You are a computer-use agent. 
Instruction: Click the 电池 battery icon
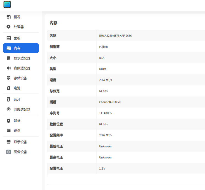coord(9,88)
